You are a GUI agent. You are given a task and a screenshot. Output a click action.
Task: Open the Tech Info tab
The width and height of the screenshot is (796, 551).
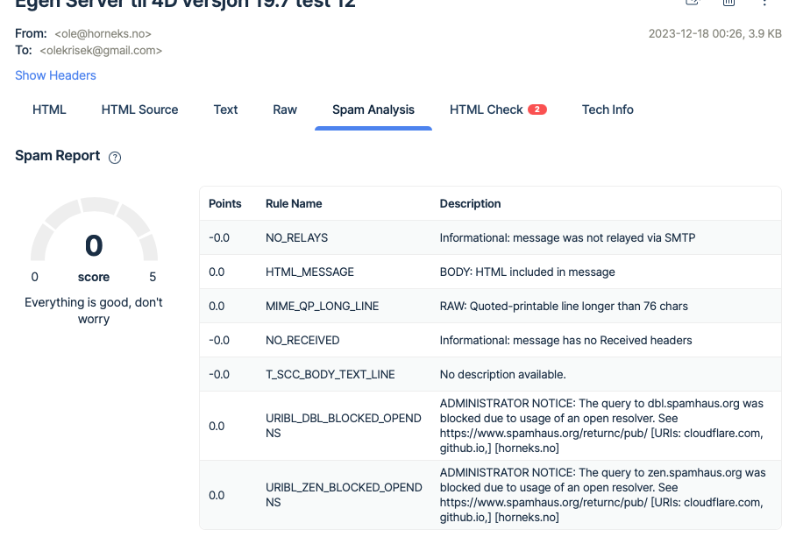[608, 109]
